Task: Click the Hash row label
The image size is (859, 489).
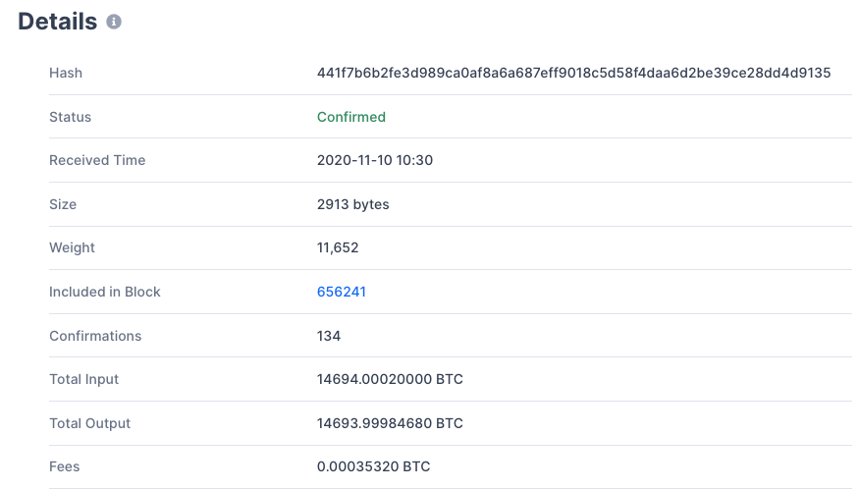Action: point(66,73)
